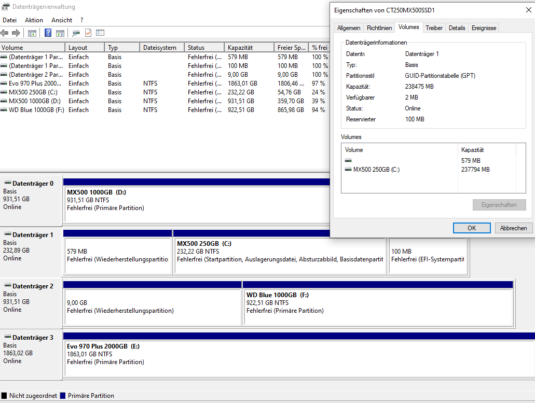Screen dimensions: 535x403
Task: Open the ? help menu
Action: point(82,20)
